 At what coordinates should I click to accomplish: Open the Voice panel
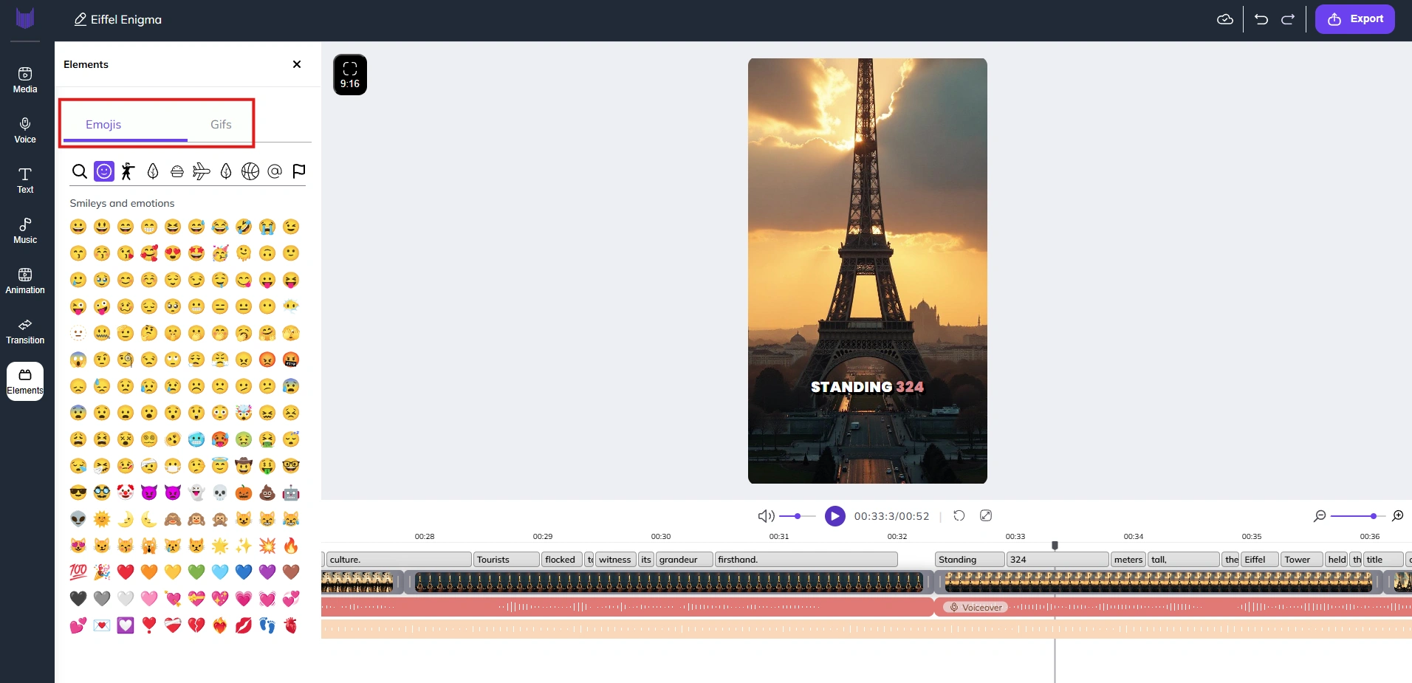[x=25, y=130]
